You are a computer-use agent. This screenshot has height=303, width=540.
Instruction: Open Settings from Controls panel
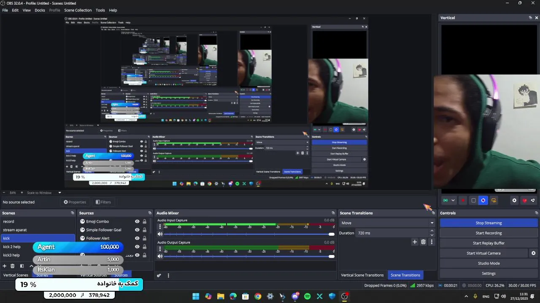click(x=489, y=274)
